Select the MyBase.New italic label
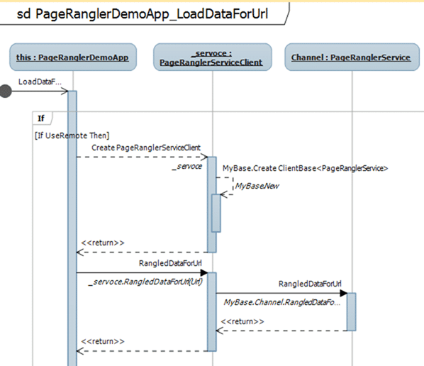Image resolution: width=424 pixels, height=366 pixels. (x=257, y=186)
